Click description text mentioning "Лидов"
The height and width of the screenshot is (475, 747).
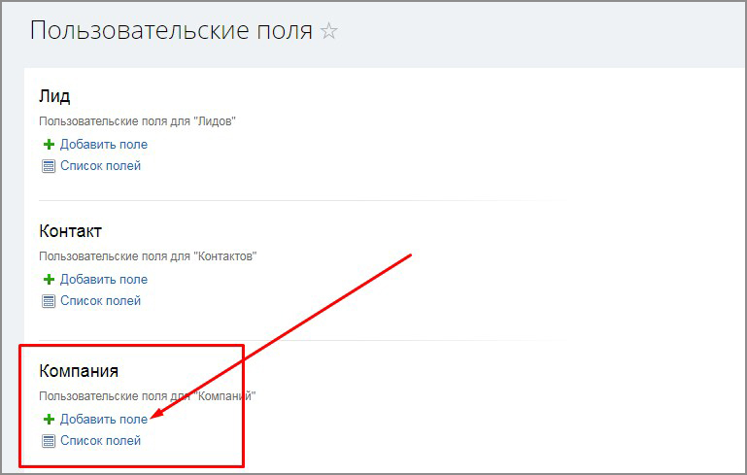[137, 121]
